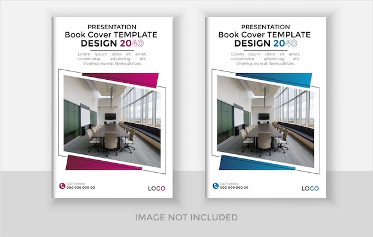Click the 'DESIGN 2040' heading on blue cover
This screenshot has width=373, height=237.
coord(266,43)
